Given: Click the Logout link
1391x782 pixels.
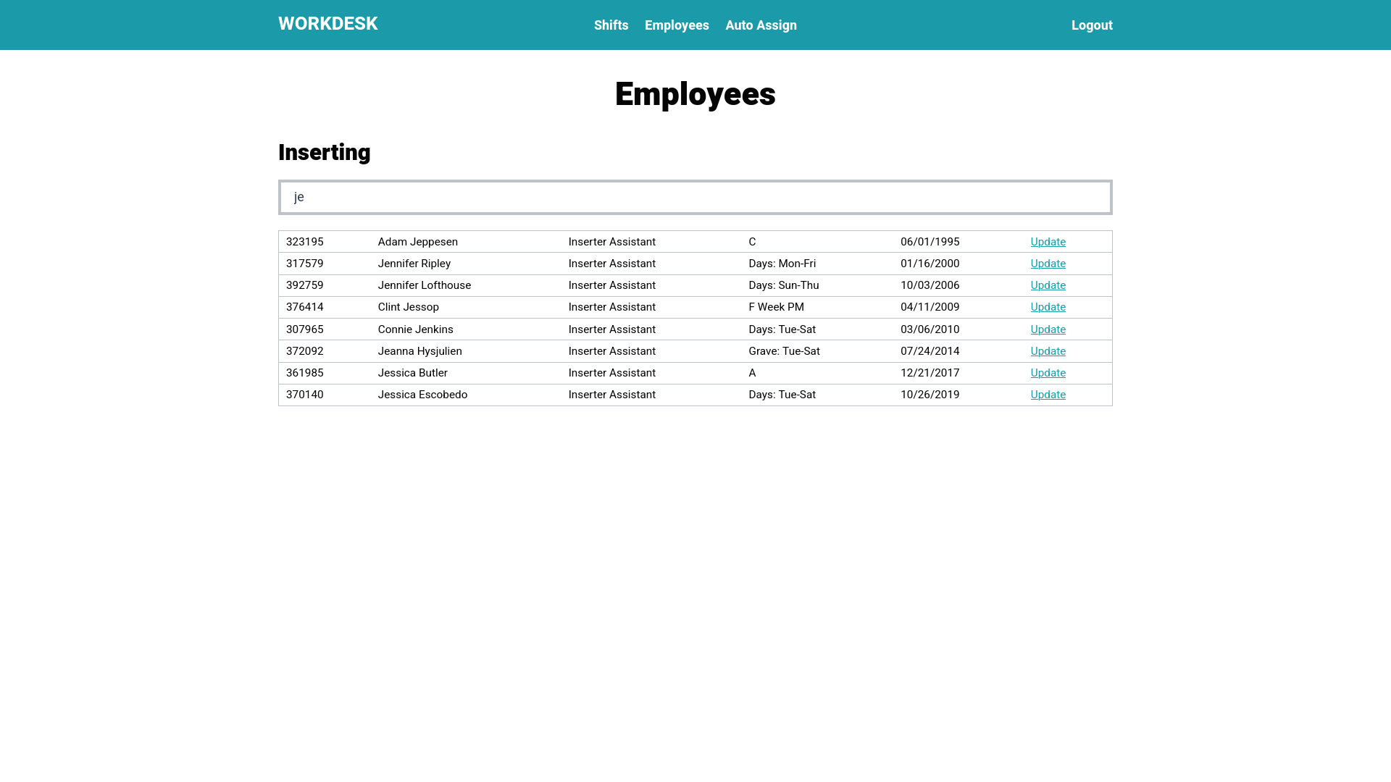Looking at the screenshot, I should 1091,25.
